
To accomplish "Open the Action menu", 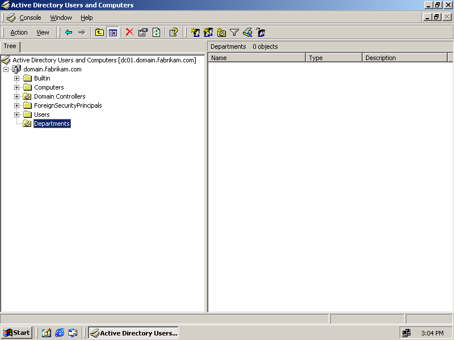I will click(x=19, y=32).
